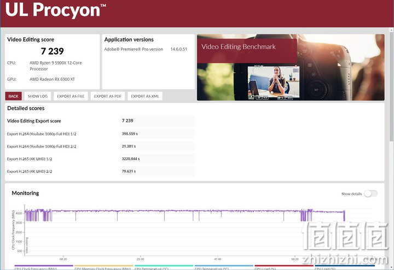Click the Application versions heading
Viewport: 394px width, 270px height.
tap(129, 40)
